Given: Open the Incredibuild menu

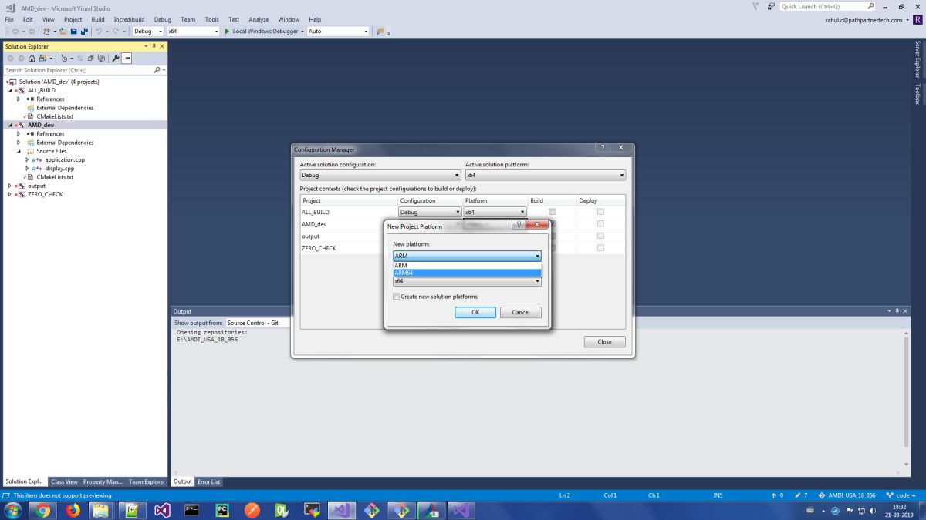Looking at the screenshot, I should point(130,19).
